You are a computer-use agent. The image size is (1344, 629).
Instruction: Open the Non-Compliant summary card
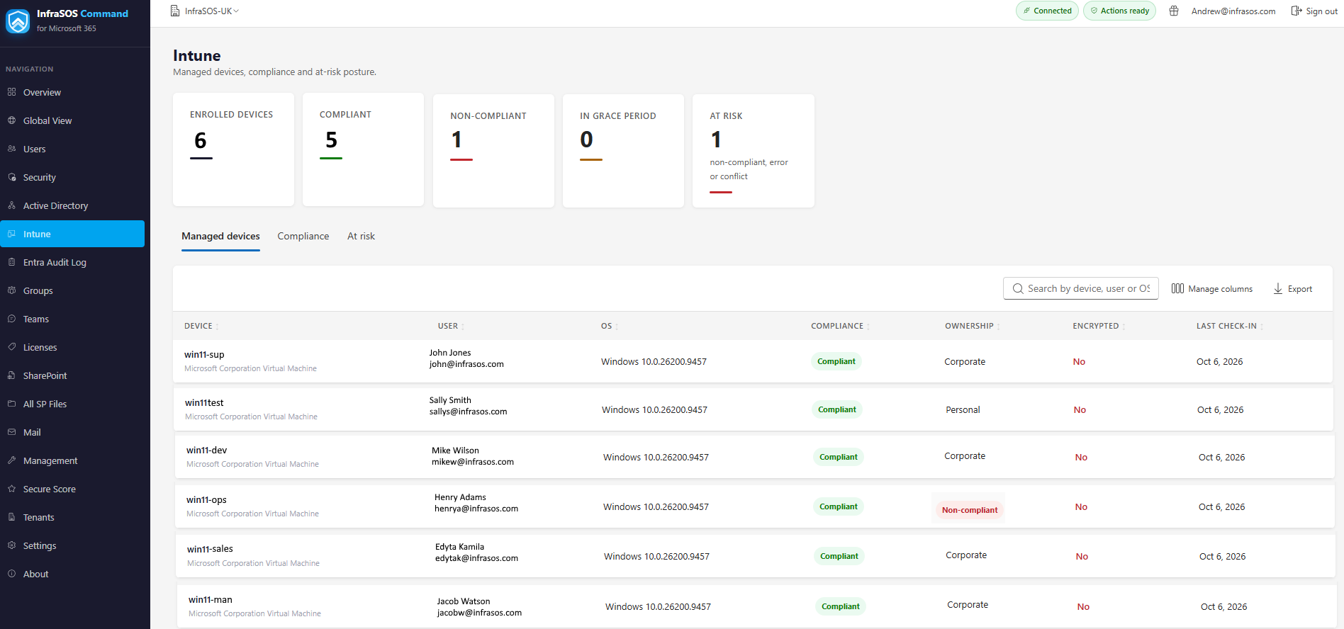493,151
